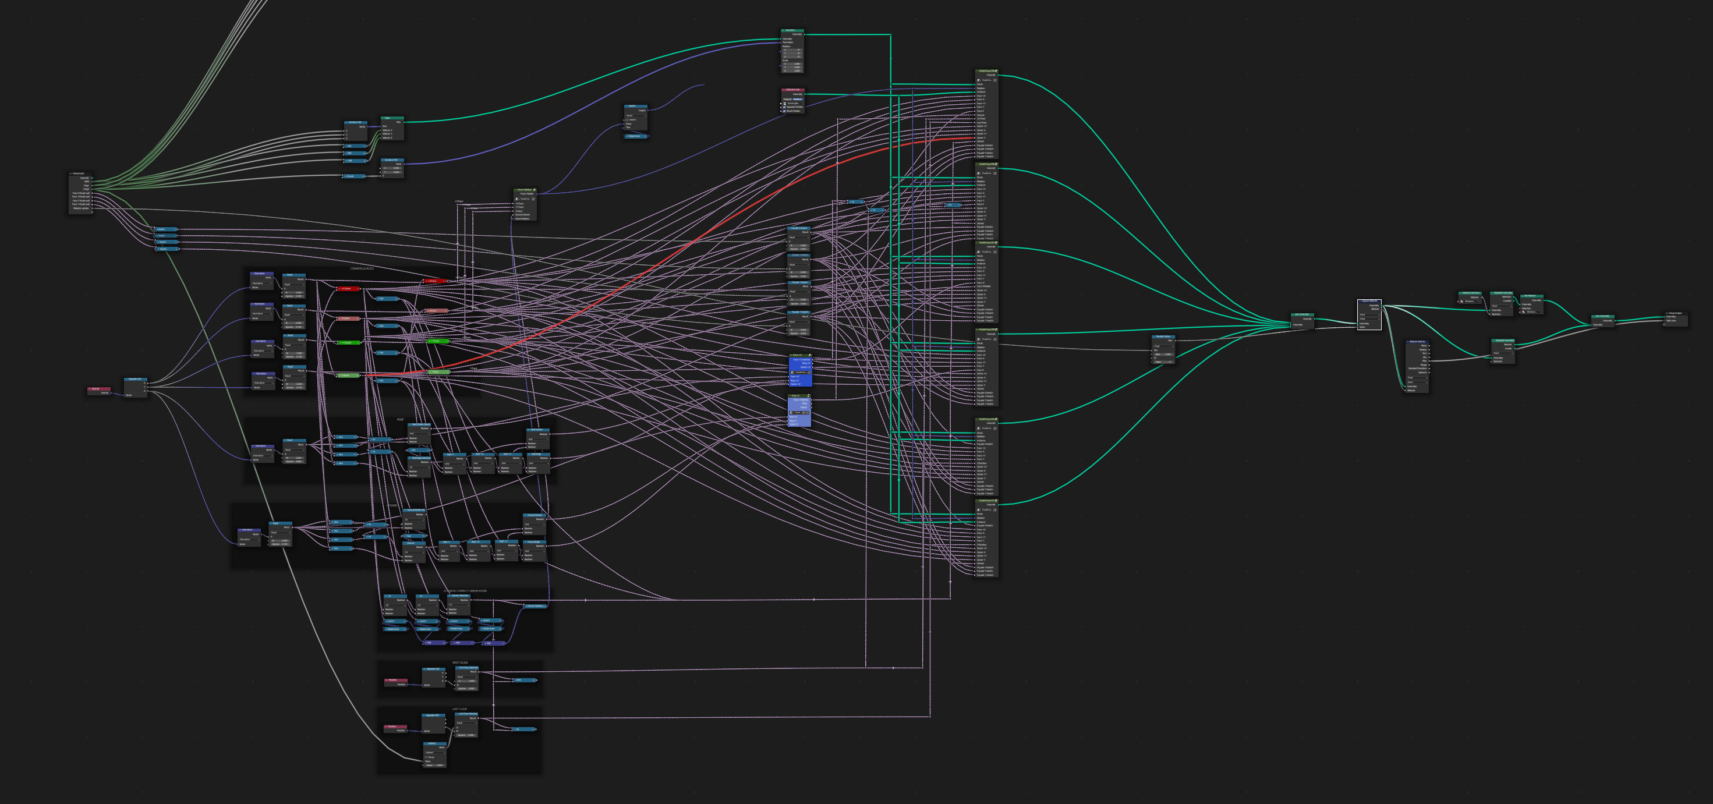Select the pink Normal input node

coord(99,391)
